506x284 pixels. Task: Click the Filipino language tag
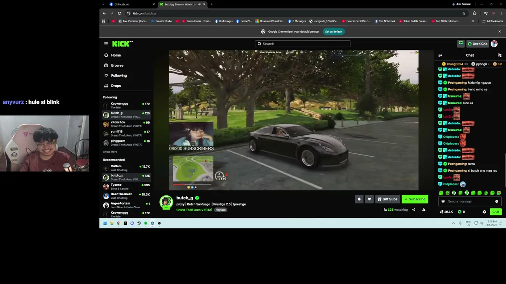tap(221, 210)
